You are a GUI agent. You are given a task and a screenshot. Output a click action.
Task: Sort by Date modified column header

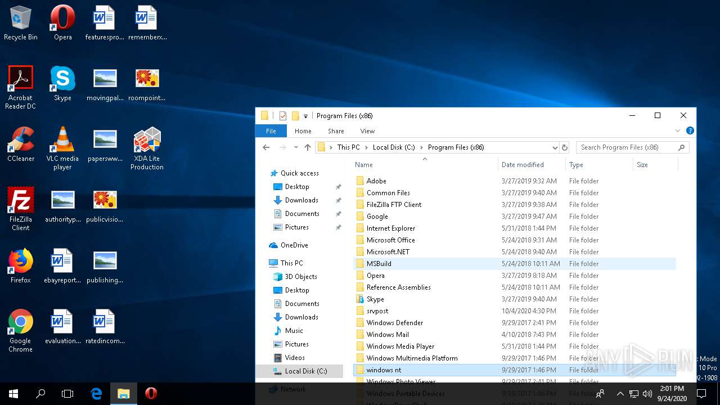pyautogui.click(x=532, y=165)
